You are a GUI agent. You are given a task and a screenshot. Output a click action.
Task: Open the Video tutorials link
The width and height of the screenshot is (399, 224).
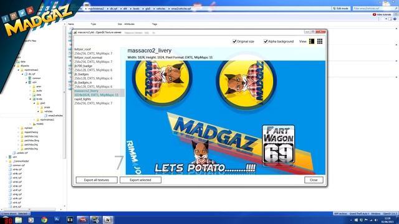(x=382, y=14)
